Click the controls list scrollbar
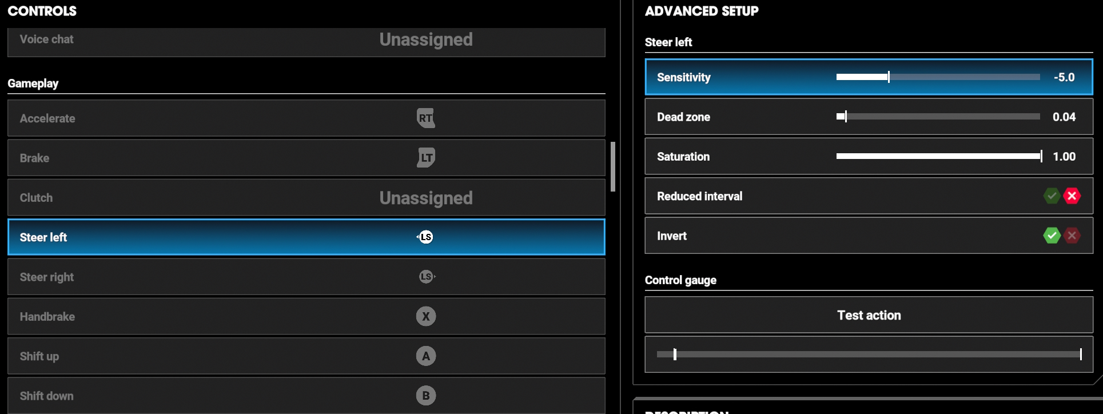Viewport: 1103px width, 414px height. (613, 166)
